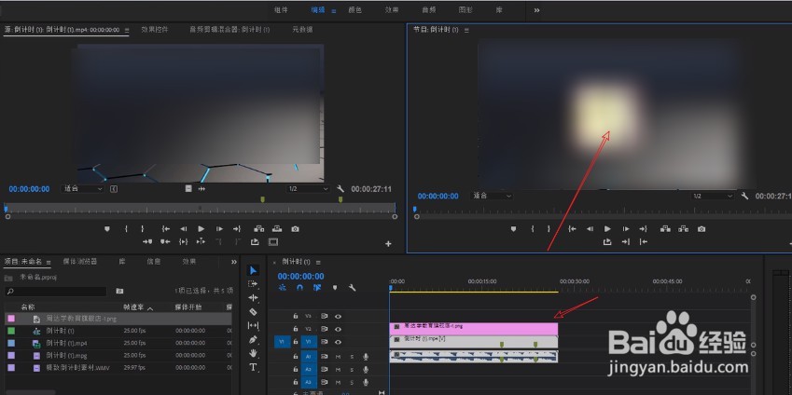This screenshot has height=395, width=792.
Task: Open Program monitor zoom level dropdown
Action: (x=492, y=196)
